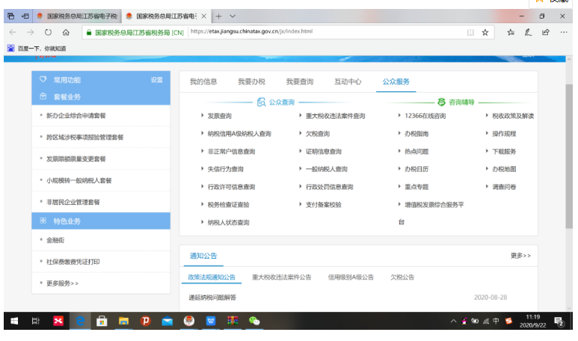Open 纳税人状态查询
The width and height of the screenshot is (578, 341).
coord(229,222)
